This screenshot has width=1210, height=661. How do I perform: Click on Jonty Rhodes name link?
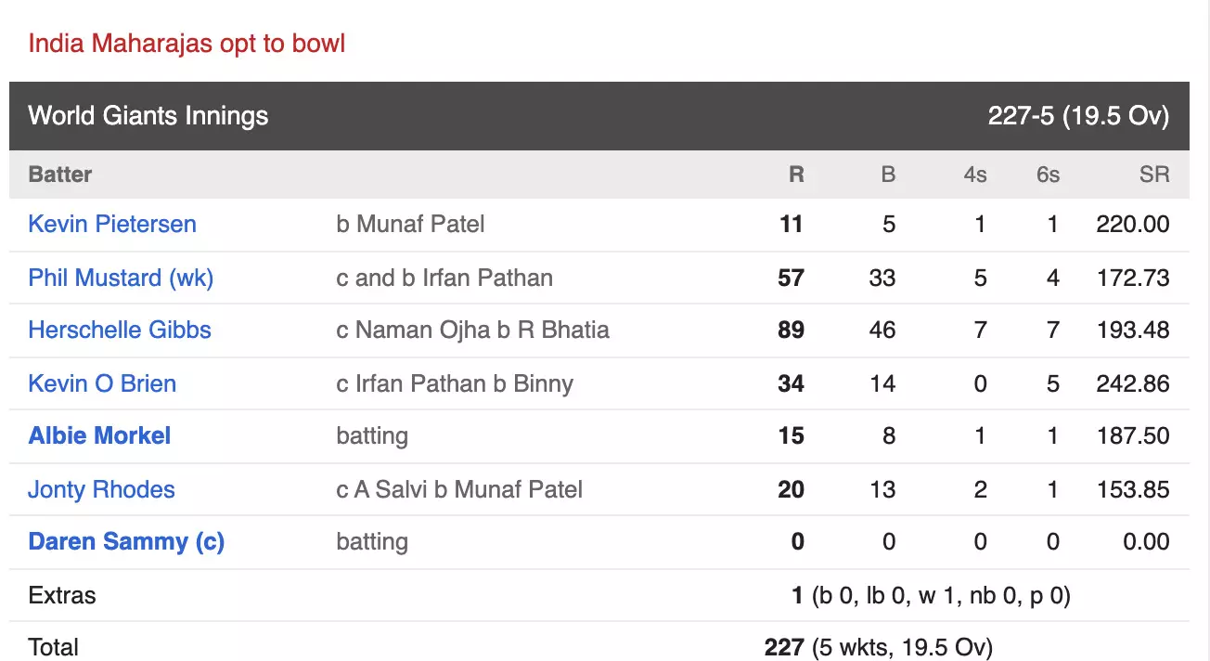click(x=101, y=489)
